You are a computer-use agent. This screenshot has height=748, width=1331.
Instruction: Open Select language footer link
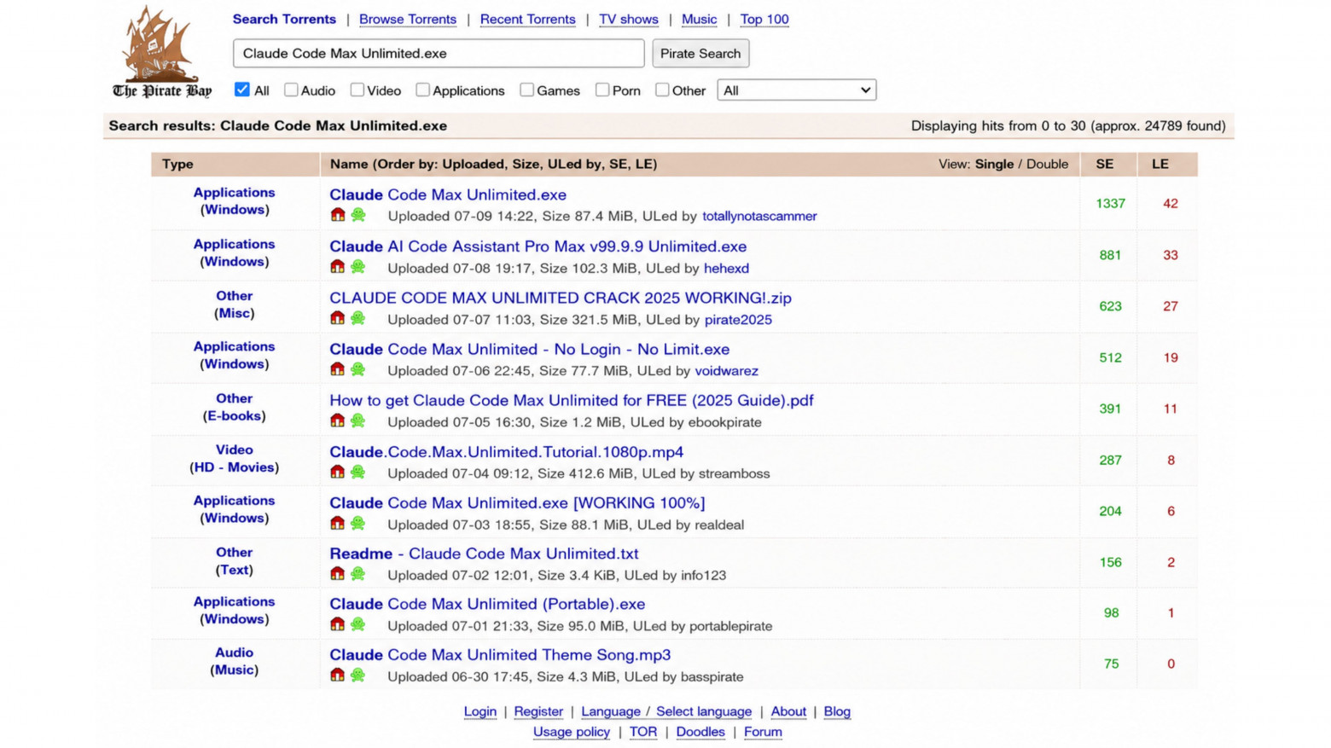pyautogui.click(x=704, y=711)
